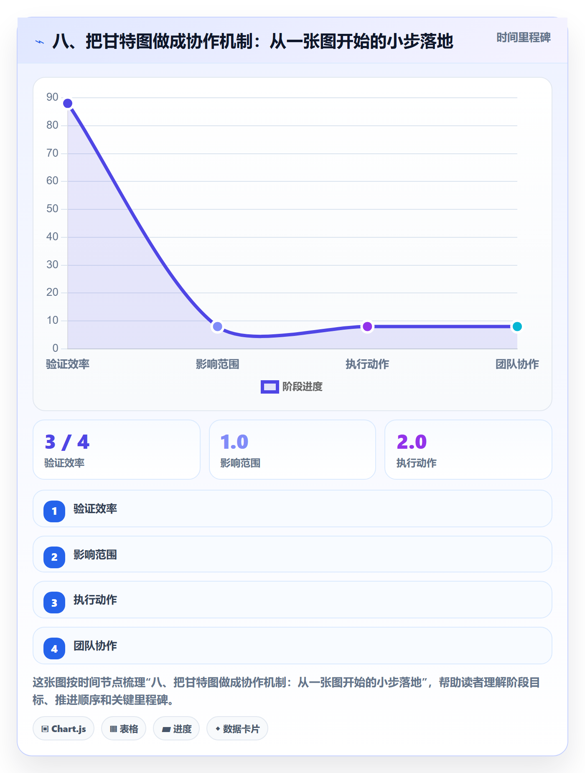
Task: Click the chart data point for 验证效率
Action: [x=68, y=103]
